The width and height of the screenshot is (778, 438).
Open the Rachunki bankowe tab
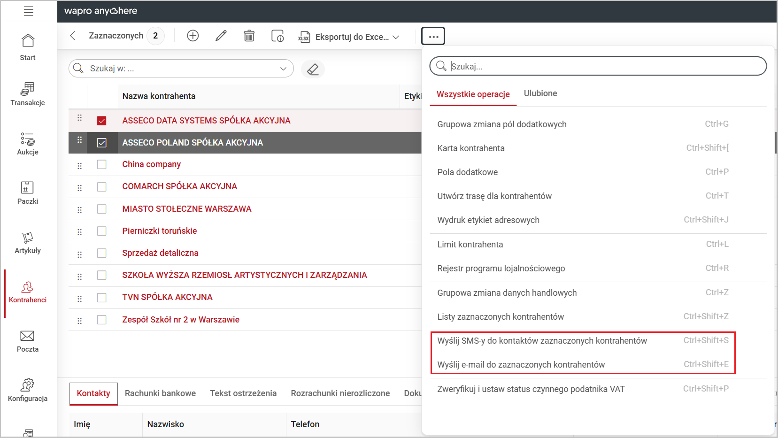(160, 393)
